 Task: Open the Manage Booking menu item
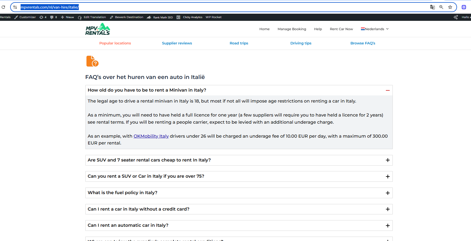292,29
